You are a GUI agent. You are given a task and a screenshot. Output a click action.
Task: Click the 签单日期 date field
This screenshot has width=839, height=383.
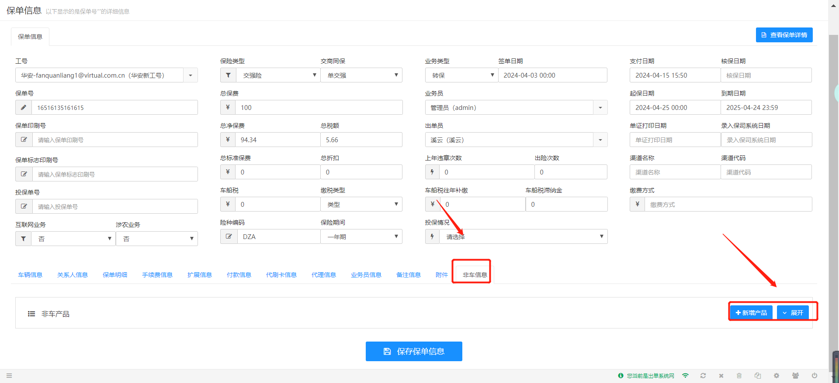pos(552,75)
